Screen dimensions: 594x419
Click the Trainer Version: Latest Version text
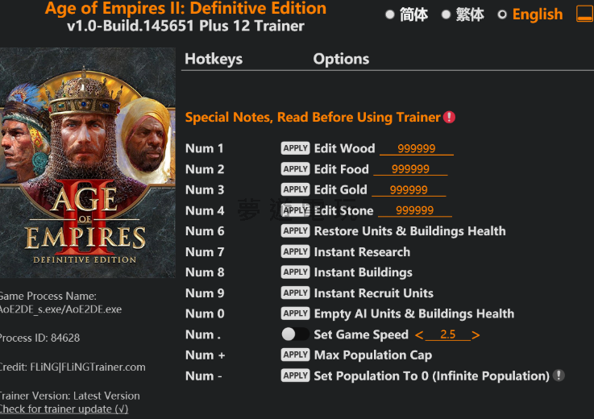[69, 396]
